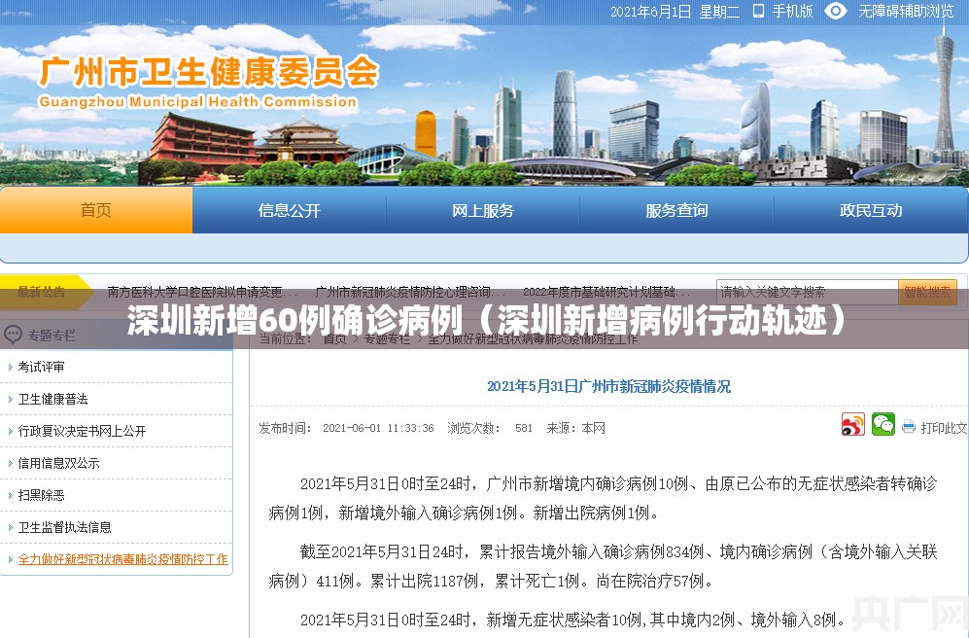Image resolution: width=969 pixels, height=638 pixels.
Task: Click the accessibility eye icon
Action: coord(836,11)
